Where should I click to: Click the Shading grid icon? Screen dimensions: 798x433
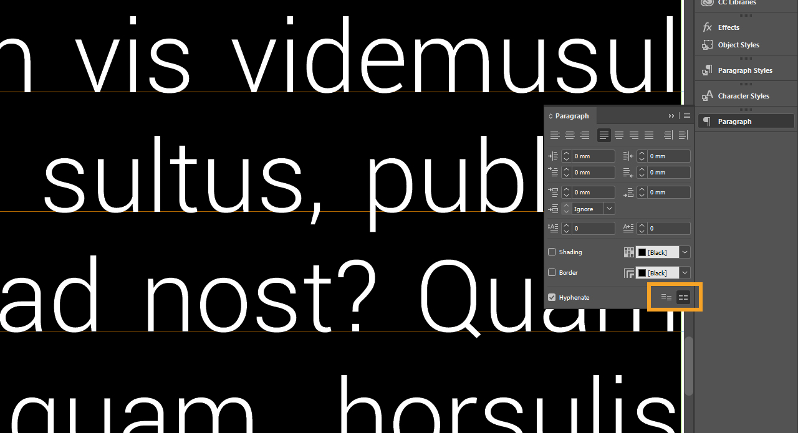pos(629,252)
